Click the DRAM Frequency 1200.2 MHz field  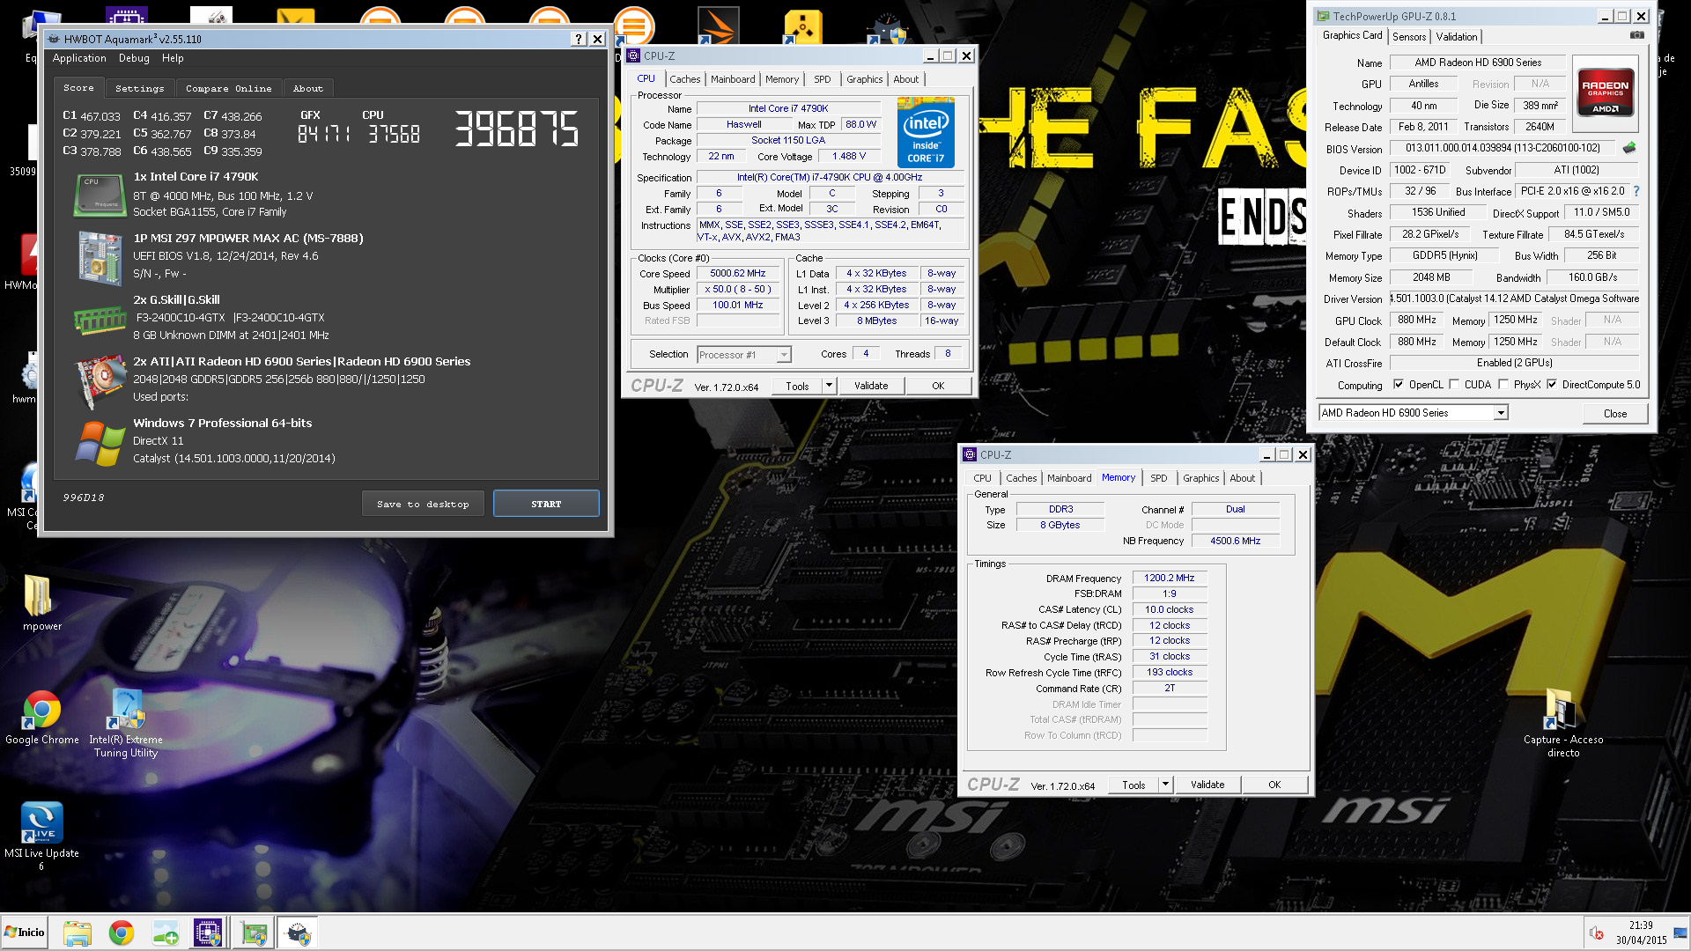pos(1169,579)
